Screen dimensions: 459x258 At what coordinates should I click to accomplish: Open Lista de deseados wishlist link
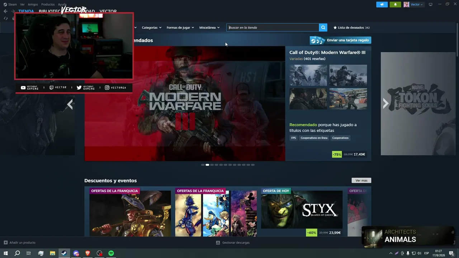coord(351,28)
